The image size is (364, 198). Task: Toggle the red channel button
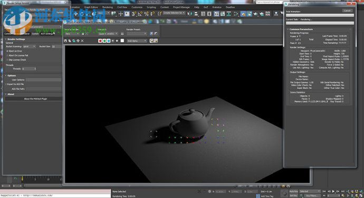pyautogui.click(x=100, y=41)
